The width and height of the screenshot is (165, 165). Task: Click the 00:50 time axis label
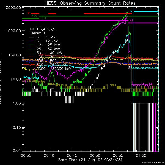coord(95,155)
